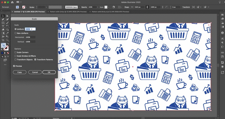Select the Artboard tool

coord(3,40)
